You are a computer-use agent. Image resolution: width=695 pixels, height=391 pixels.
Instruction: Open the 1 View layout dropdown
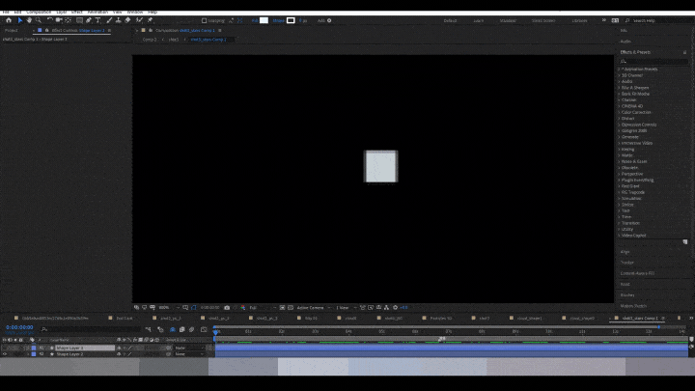347,308
